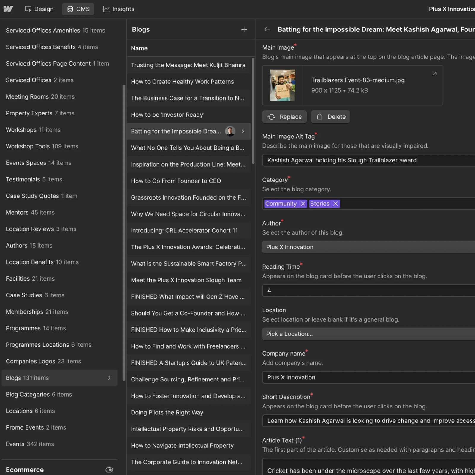Click the Webflow logo icon

pos(8,9)
